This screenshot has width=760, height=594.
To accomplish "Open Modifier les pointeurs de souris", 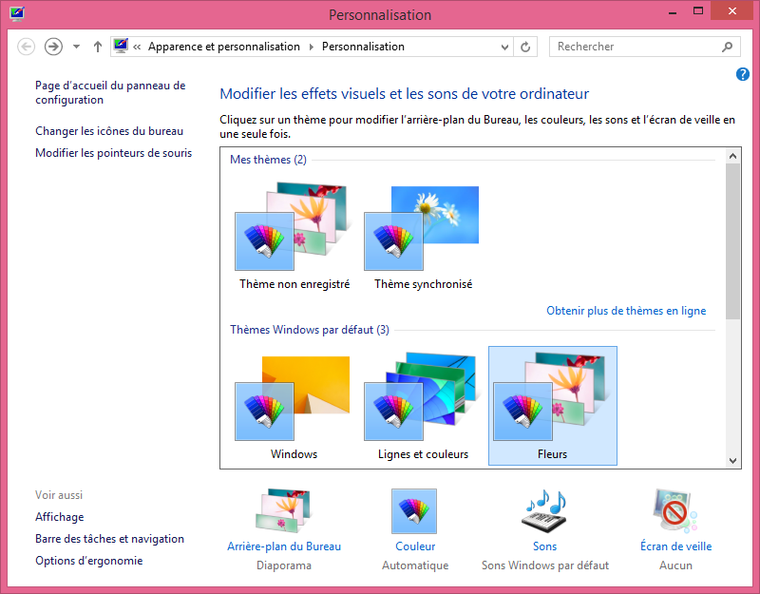I will click(113, 153).
